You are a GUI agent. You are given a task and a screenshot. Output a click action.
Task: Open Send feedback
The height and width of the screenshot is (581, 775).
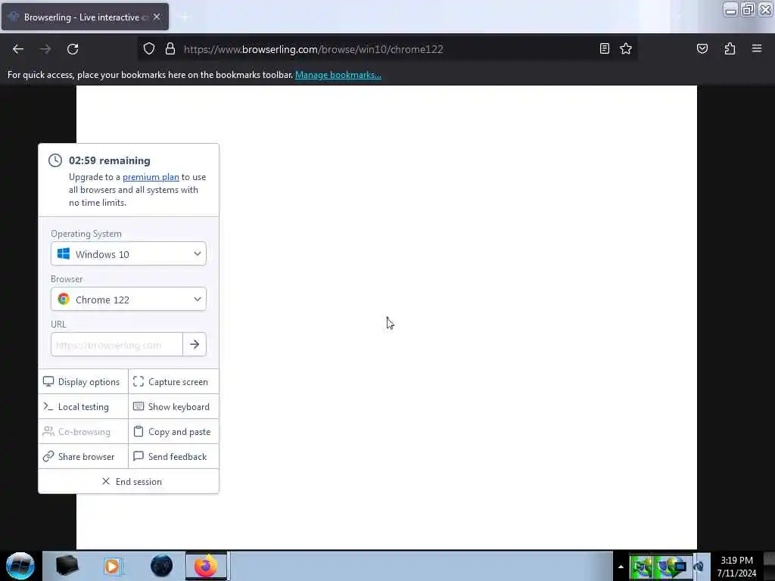pyautogui.click(x=173, y=456)
